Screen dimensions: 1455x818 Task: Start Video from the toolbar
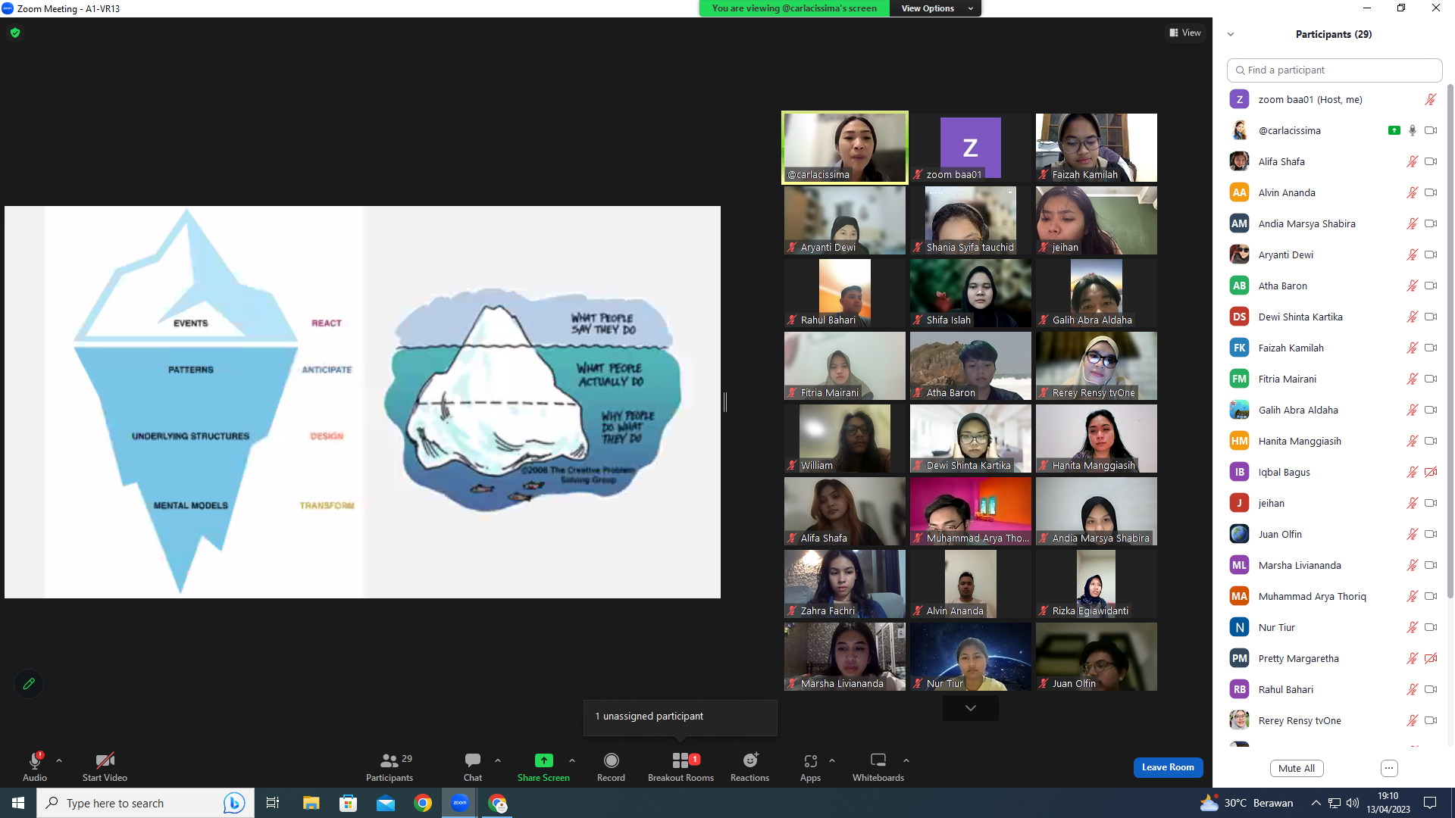(105, 766)
